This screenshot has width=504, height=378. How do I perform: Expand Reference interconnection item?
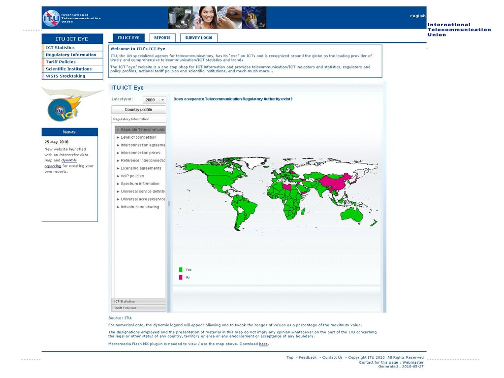[x=141, y=160]
